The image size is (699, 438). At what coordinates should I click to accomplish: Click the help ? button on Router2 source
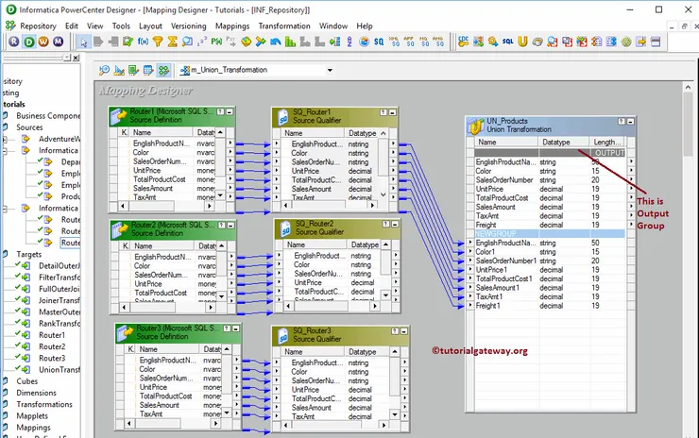tap(222, 225)
